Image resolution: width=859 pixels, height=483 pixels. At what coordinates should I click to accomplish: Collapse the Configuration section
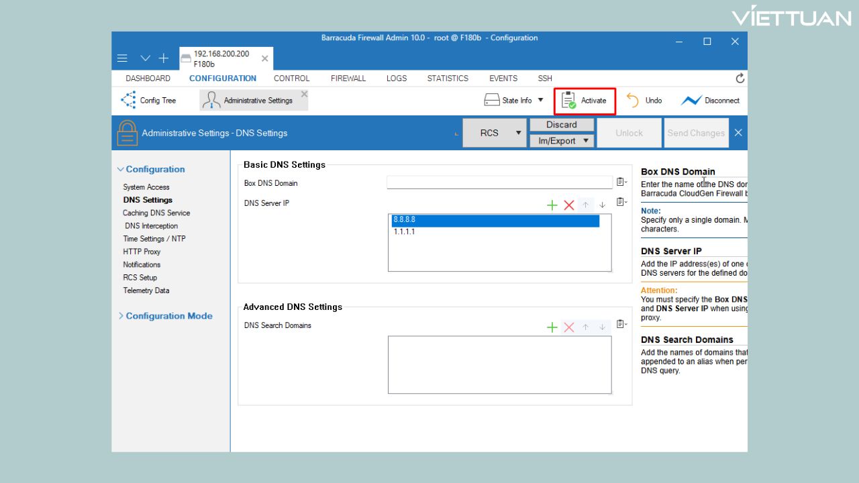click(x=121, y=170)
